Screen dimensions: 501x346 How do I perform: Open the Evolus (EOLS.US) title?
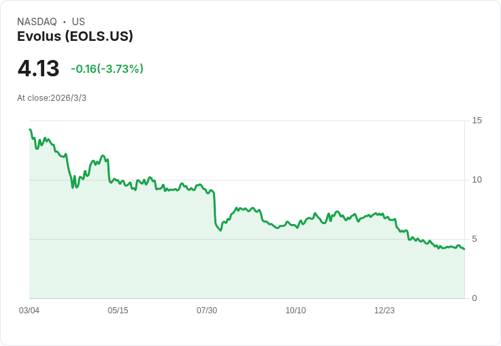coord(75,36)
